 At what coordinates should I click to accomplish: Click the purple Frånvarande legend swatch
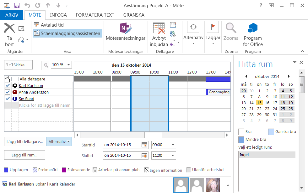tap(64, 170)
